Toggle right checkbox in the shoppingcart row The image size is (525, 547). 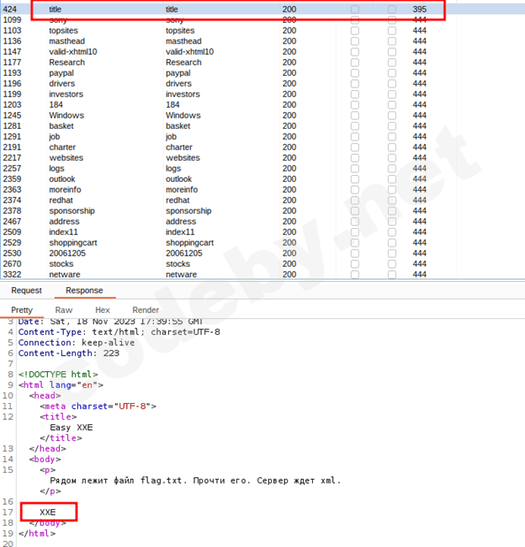click(391, 242)
